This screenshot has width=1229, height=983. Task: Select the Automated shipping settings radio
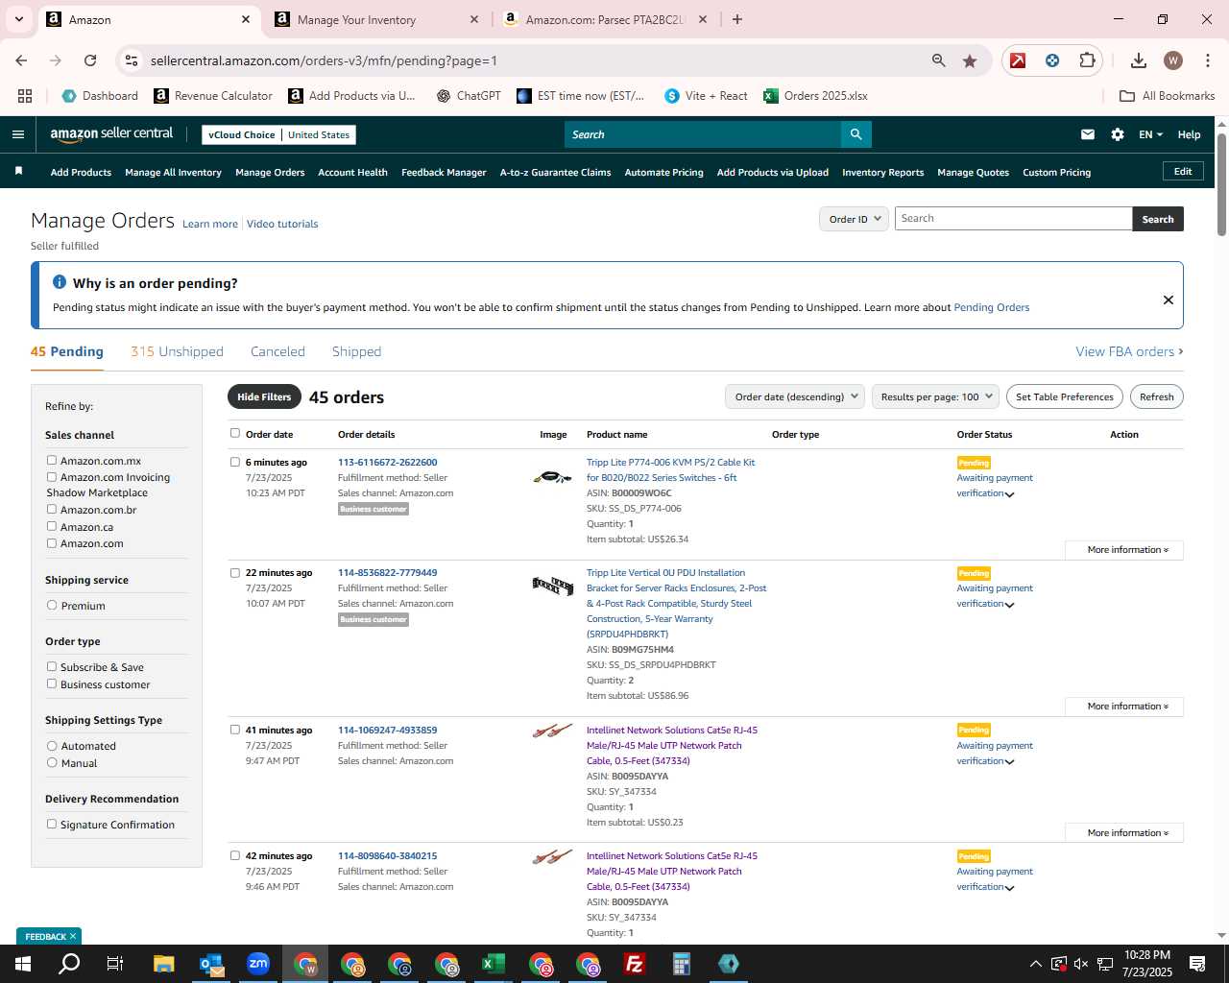(x=52, y=745)
